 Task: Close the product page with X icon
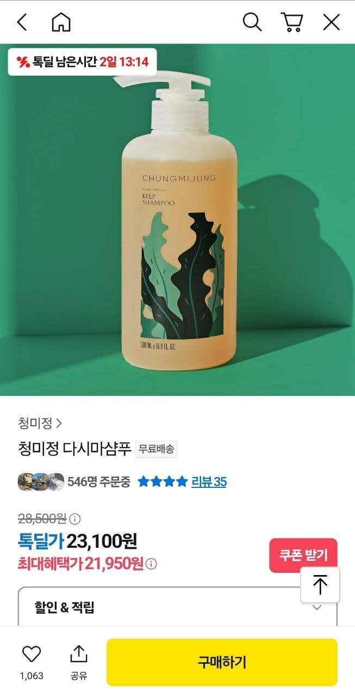pos(331,22)
